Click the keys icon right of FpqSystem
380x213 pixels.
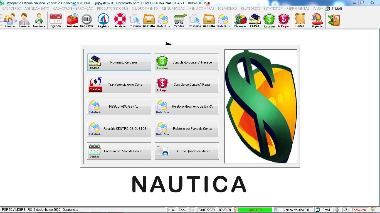tap(373, 210)
